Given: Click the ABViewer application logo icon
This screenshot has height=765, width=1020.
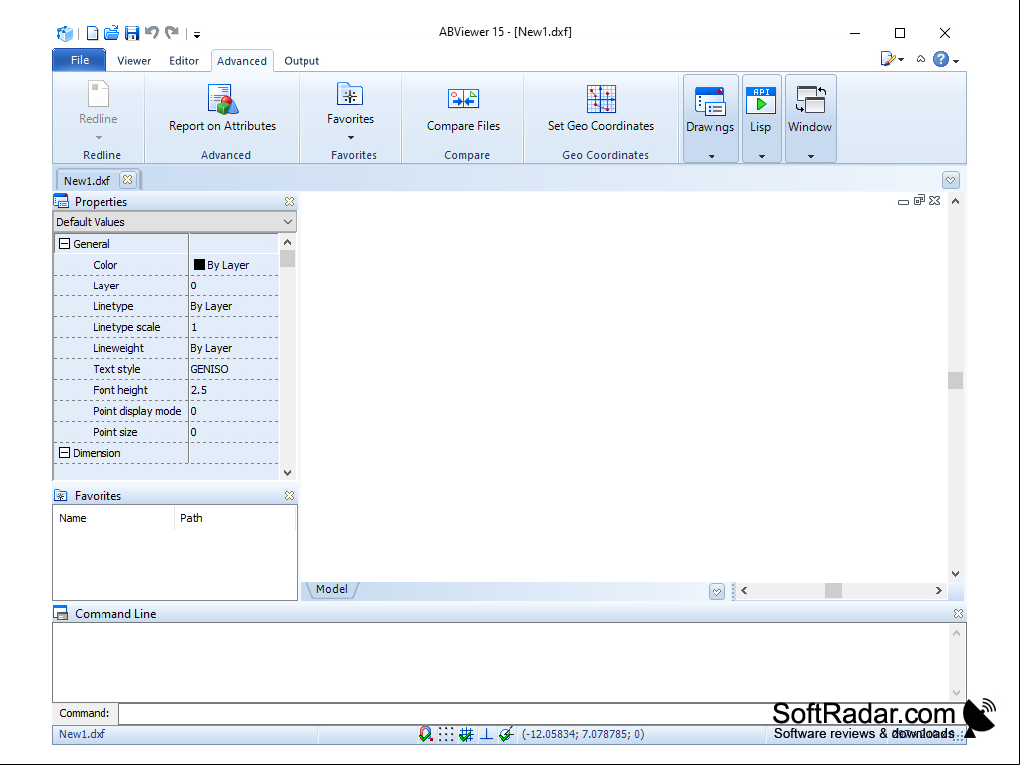Looking at the screenshot, I should tap(65, 33).
